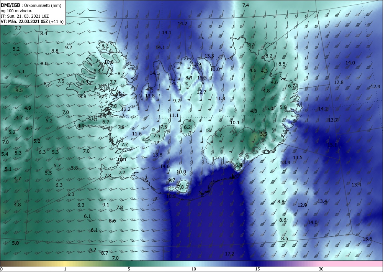
Task: Select the 5.8 value west of Reykjanes
Action: pyautogui.click(x=74, y=168)
